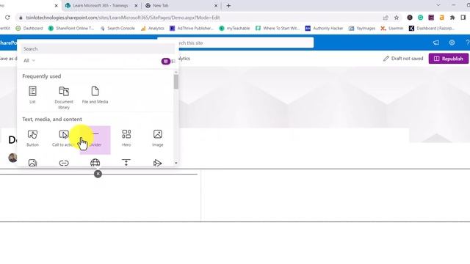
Task: Insert the Call to action web part
Action: (64, 138)
